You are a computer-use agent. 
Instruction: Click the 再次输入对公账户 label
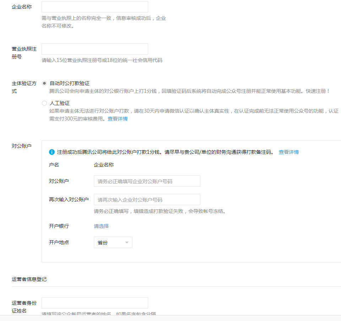pos(69,199)
